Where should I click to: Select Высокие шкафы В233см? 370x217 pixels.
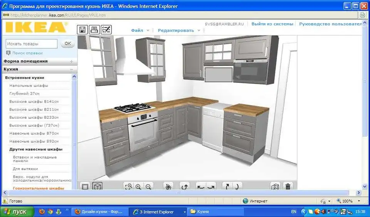tap(34, 117)
